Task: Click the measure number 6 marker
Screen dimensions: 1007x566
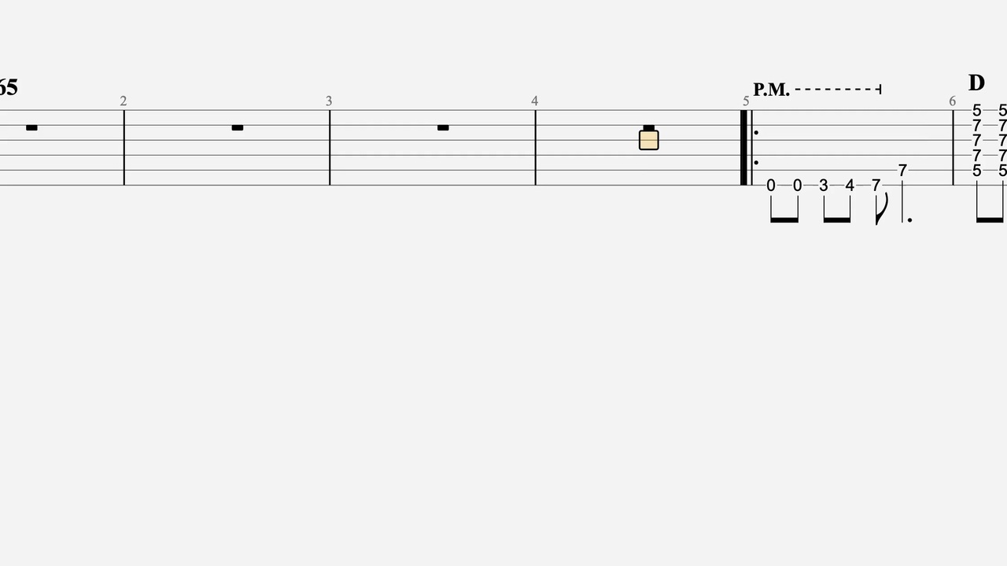Action: (x=952, y=101)
